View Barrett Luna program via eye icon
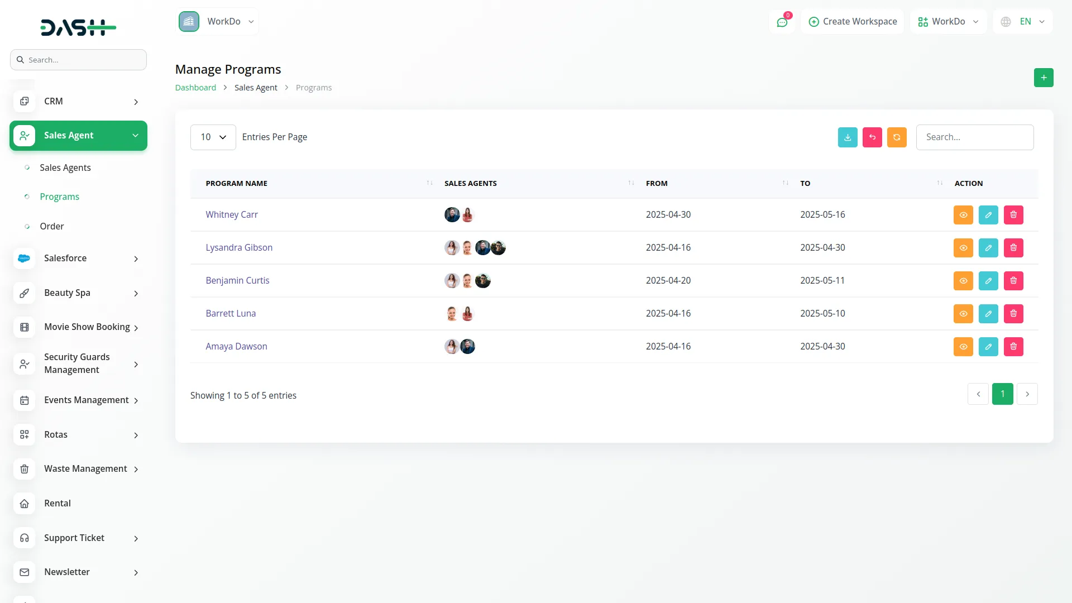The width and height of the screenshot is (1072, 603). (963, 314)
